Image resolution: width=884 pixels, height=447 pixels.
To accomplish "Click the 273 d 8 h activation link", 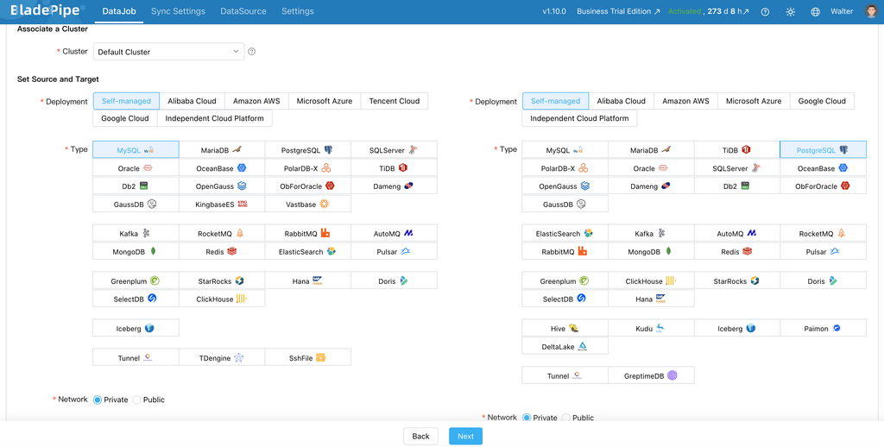I will pos(729,11).
